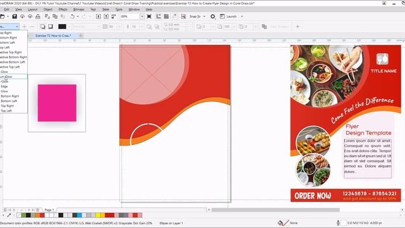Pick the light blue swatch in palette
The height and width of the screenshot is (228, 405).
(79, 215)
